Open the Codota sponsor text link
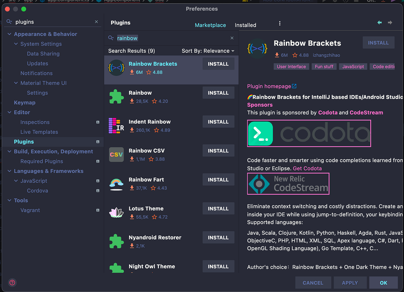This screenshot has height=292, width=404. pyautogui.click(x=328, y=113)
